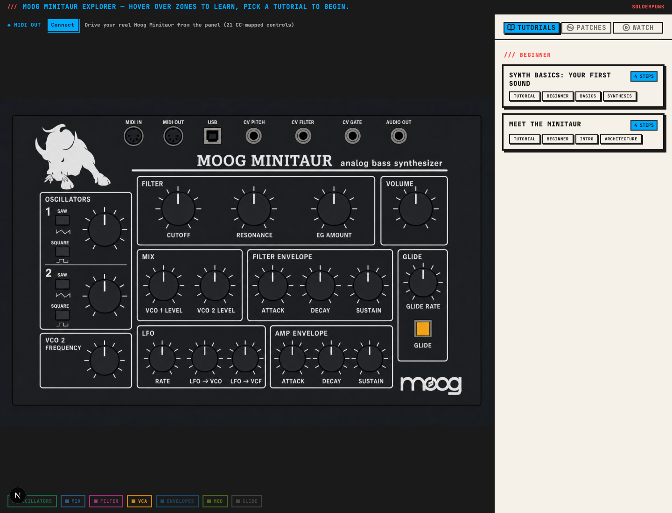Select the GLIDE zone legend chip
This screenshot has width=672, height=513.
tap(246, 501)
